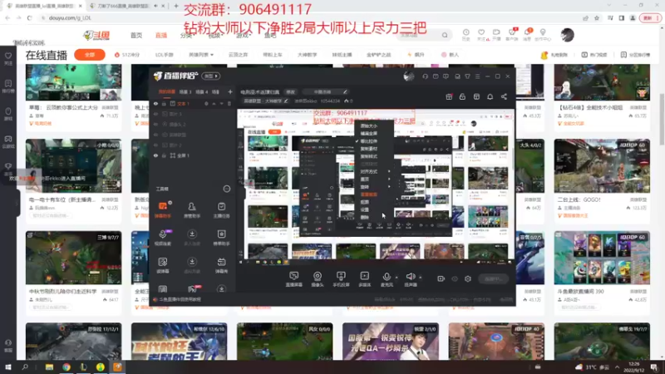Toggle visibility of 全屏 1 source

pos(155,155)
